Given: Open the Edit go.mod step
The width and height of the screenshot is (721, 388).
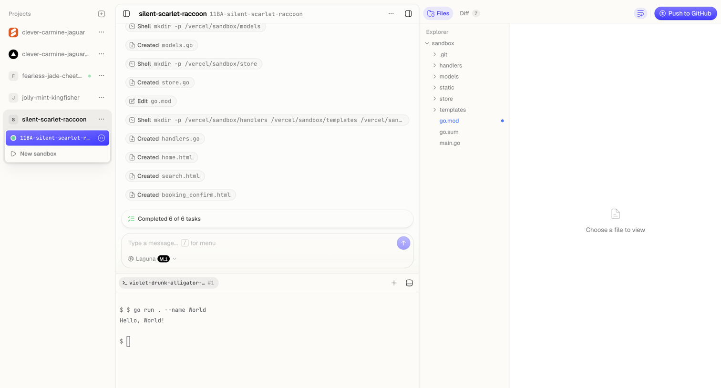Looking at the screenshot, I should (151, 101).
